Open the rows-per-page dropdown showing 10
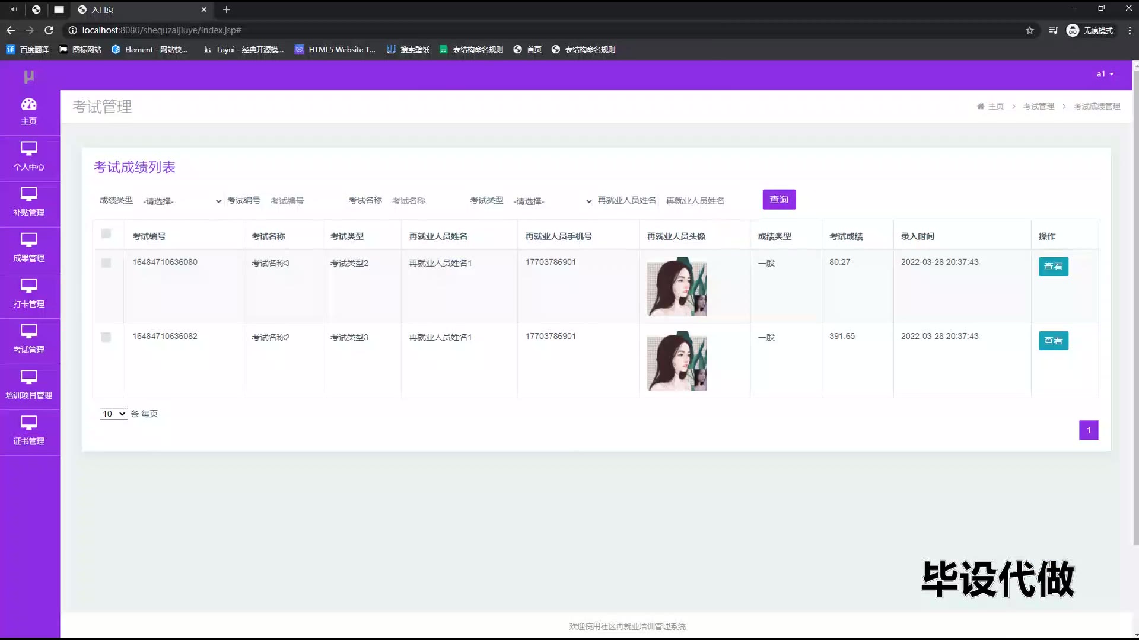Screen dimensions: 1139x640 pyautogui.click(x=113, y=414)
